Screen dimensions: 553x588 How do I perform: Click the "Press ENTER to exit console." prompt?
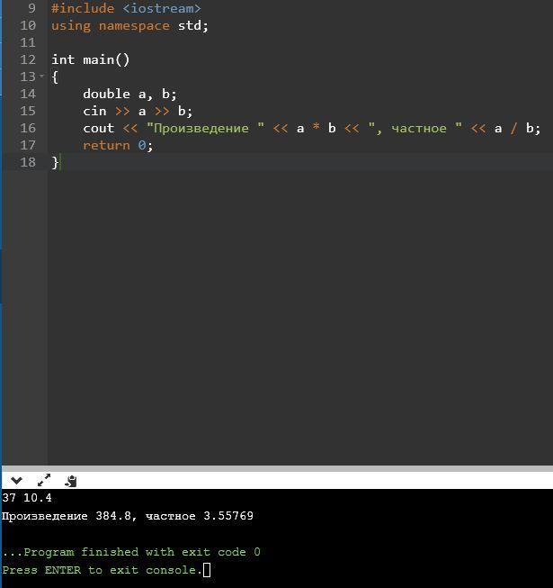click(102, 570)
